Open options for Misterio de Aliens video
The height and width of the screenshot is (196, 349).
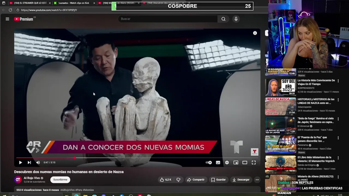(x=338, y=177)
